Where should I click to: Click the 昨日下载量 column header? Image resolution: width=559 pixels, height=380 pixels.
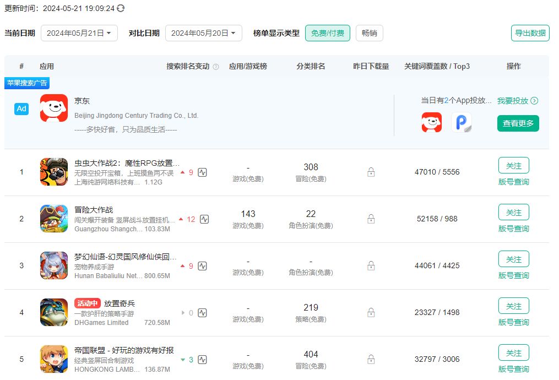(x=371, y=66)
